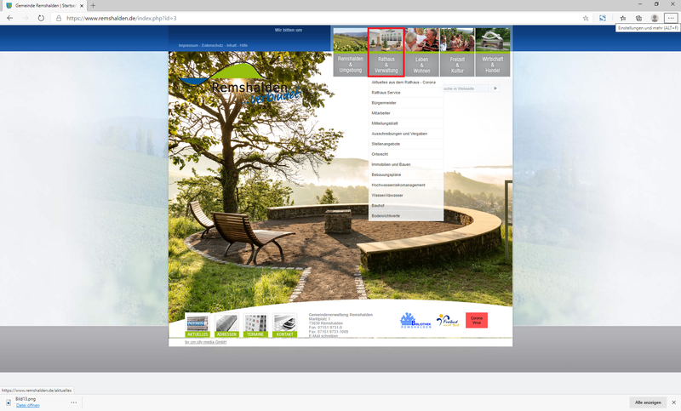Open Rathaus & Verwaltung menu
This screenshot has height=411, width=681.
386,52
